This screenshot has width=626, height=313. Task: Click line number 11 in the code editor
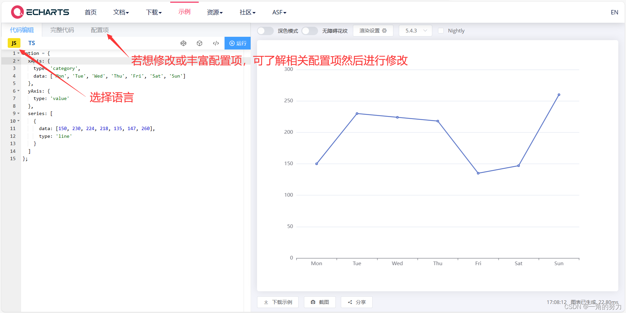(13, 128)
